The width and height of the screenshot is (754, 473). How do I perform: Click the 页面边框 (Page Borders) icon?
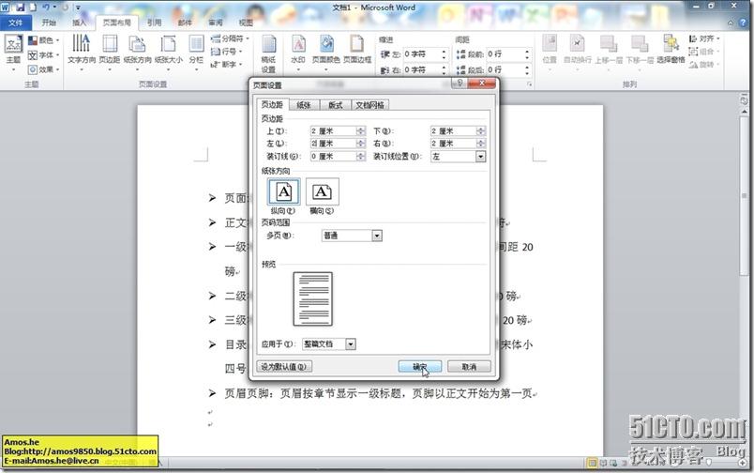click(x=357, y=50)
